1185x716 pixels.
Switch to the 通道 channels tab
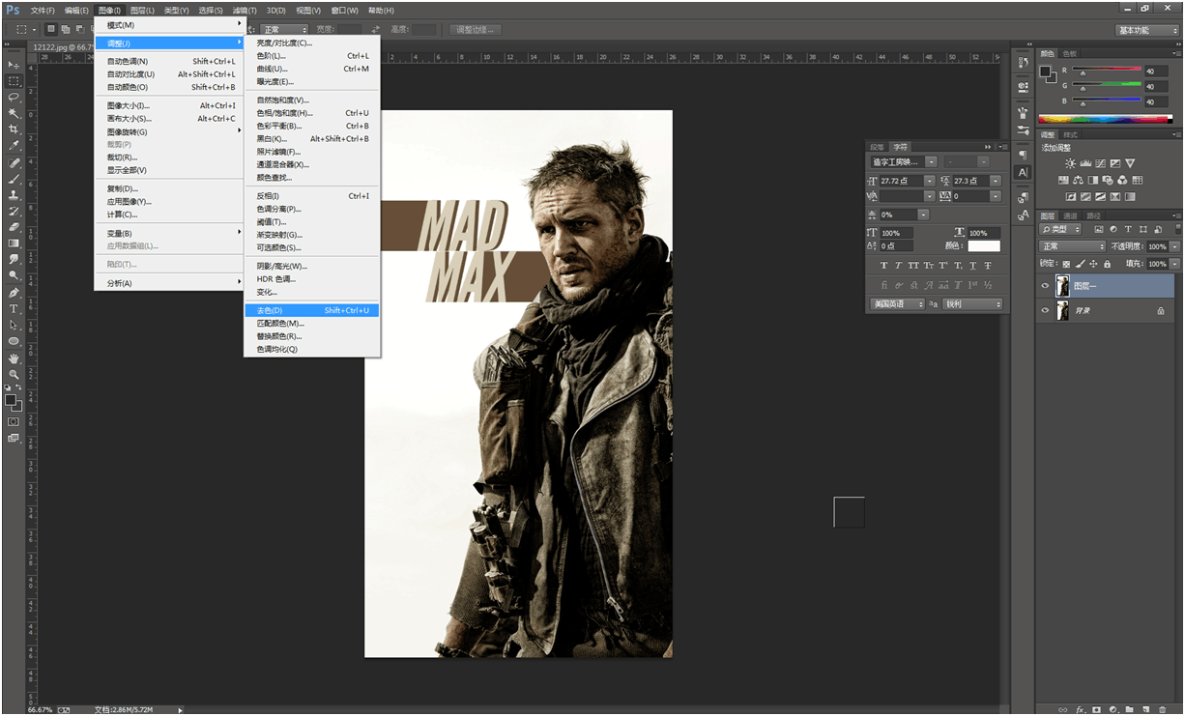point(1070,215)
